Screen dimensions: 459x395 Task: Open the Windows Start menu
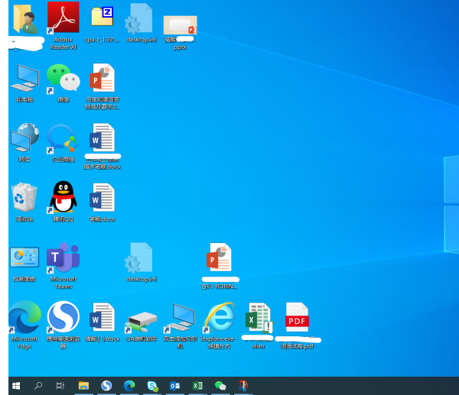pyautogui.click(x=15, y=386)
